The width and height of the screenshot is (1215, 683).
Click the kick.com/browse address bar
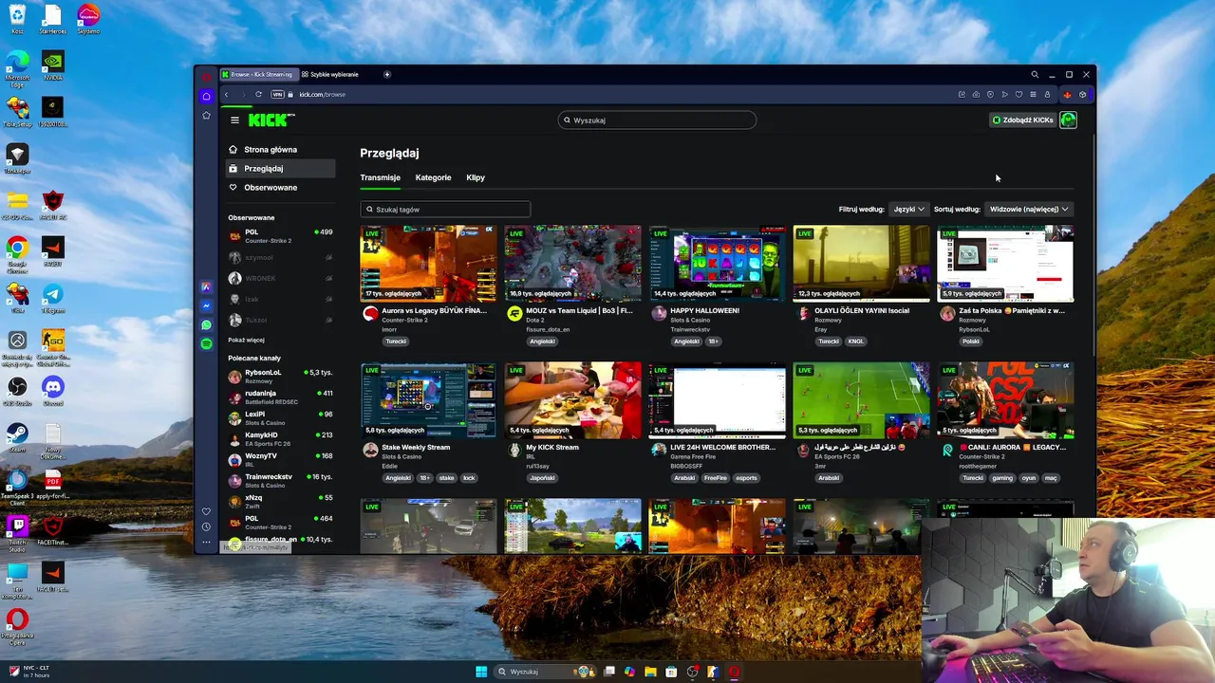tap(323, 94)
